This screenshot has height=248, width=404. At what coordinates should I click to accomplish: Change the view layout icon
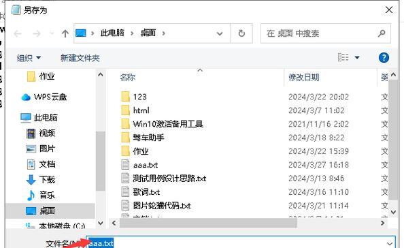click(x=343, y=57)
